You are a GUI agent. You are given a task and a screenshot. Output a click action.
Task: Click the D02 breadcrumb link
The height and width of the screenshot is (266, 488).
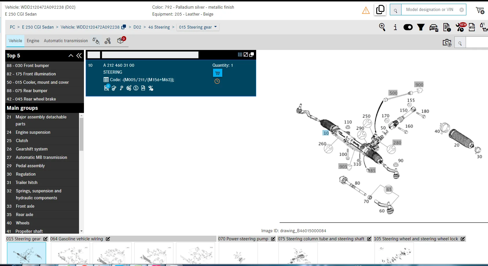click(137, 27)
